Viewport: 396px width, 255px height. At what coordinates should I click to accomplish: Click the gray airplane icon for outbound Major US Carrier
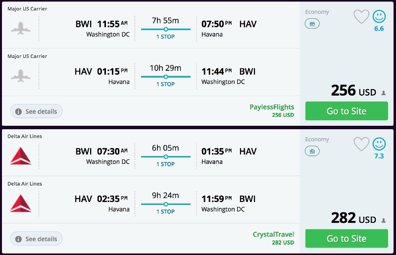point(21,28)
